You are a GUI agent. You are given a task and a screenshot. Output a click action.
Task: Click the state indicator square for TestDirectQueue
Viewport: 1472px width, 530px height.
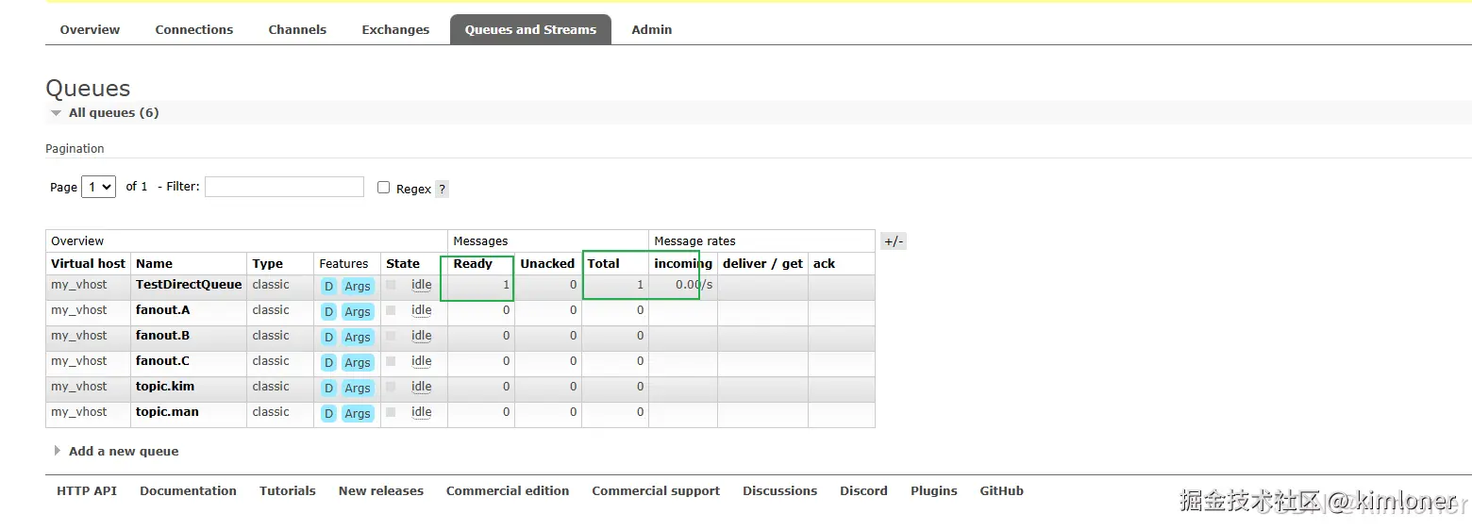(x=391, y=285)
